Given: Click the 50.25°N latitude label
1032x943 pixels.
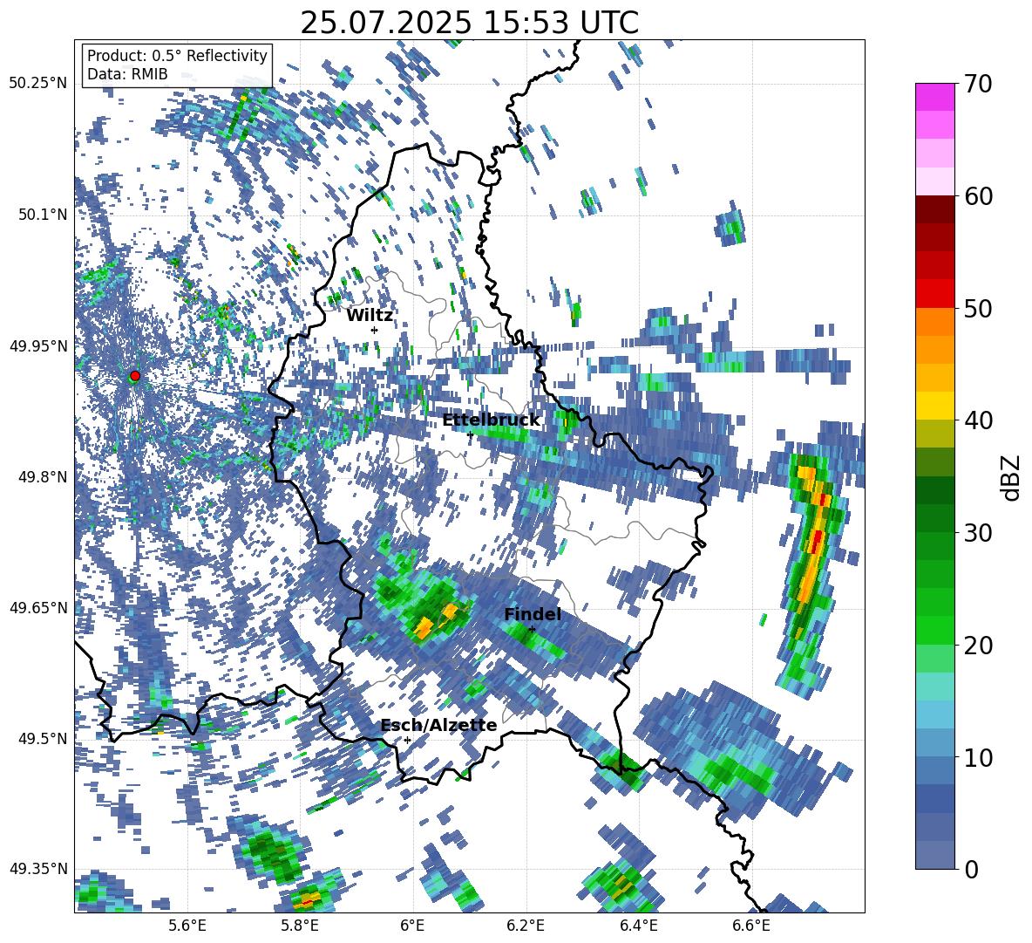Looking at the screenshot, I should click(x=38, y=84).
